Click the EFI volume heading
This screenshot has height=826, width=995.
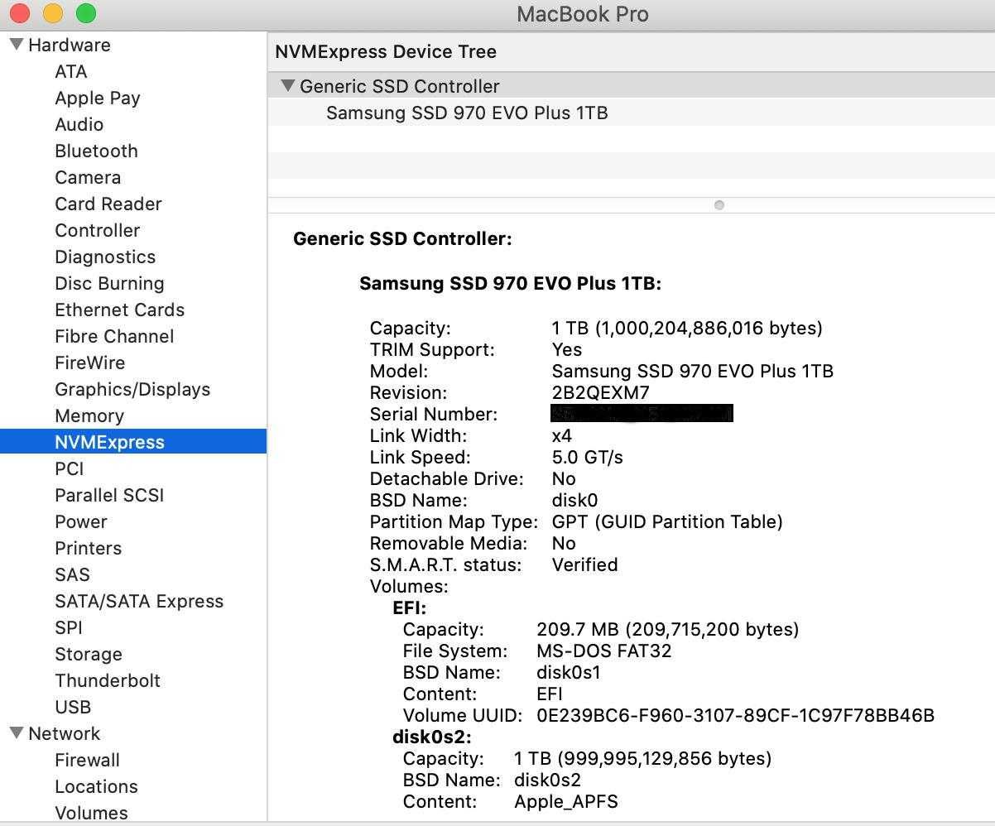410,607
